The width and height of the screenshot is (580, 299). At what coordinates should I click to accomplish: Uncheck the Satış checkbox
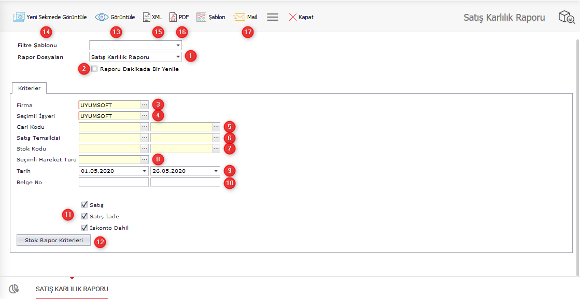(x=84, y=205)
